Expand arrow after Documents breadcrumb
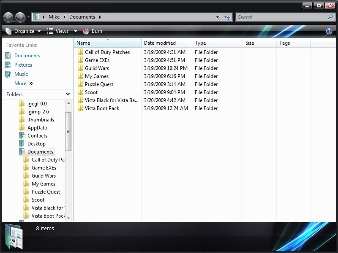The width and height of the screenshot is (338, 253). click(100, 17)
